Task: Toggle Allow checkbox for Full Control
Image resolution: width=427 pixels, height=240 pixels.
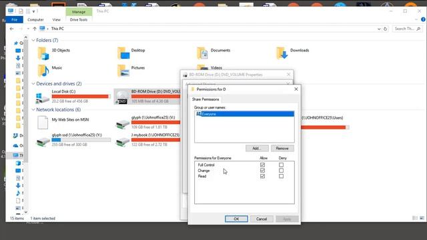Action: pos(262,165)
